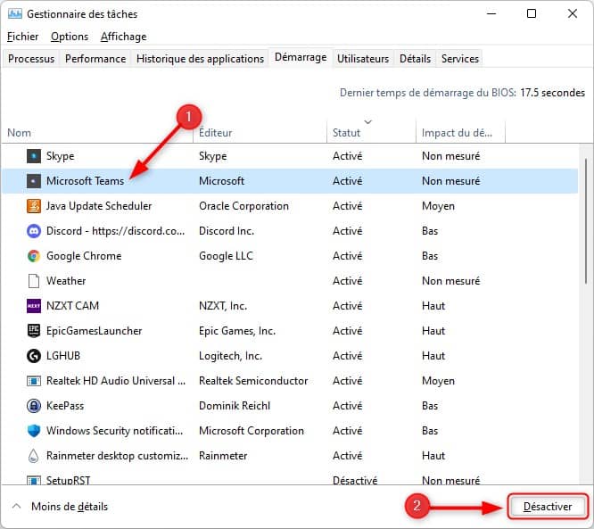
Task: Click Logitech, Inc. publisher cell
Action: [x=230, y=356]
